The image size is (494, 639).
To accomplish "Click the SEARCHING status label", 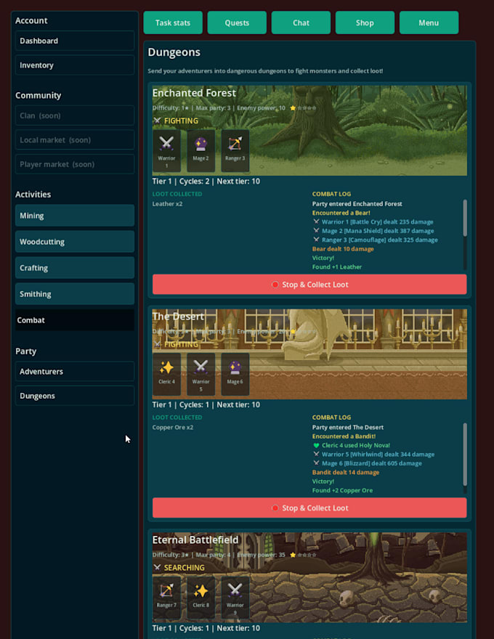I will point(185,567).
